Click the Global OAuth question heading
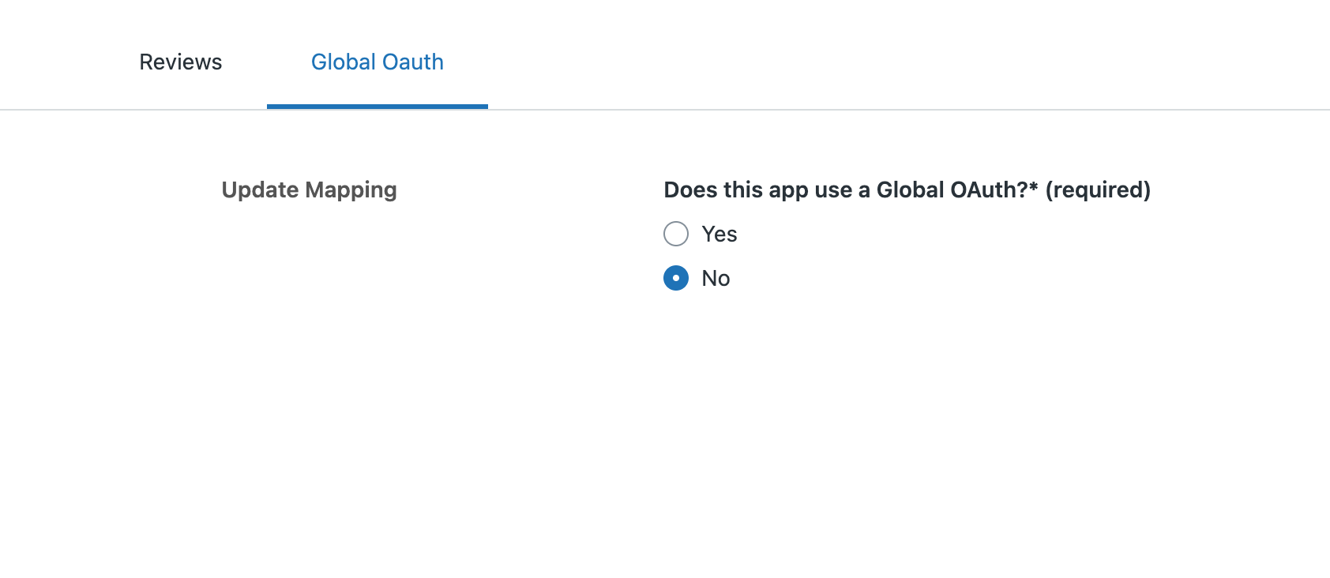Viewport: 1330px width, 578px height. (906, 190)
